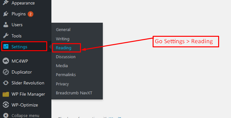The width and height of the screenshot is (231, 118).
Task: Click the Appearance paintbrush icon
Action: coord(6,3)
